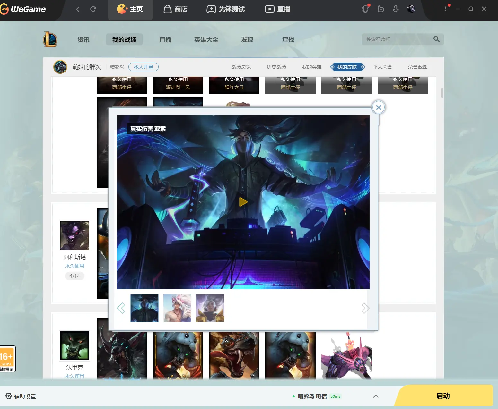Click the 4/14 skin count badge
Image resolution: width=498 pixels, height=409 pixels.
(74, 276)
